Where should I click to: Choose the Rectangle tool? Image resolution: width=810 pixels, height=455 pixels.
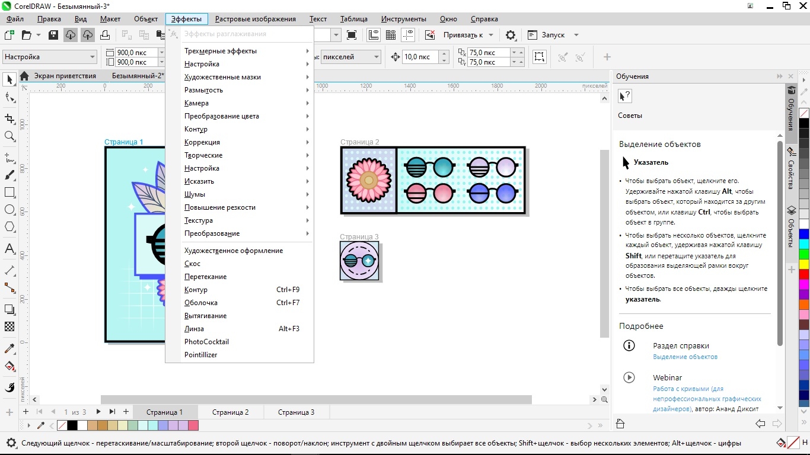point(9,193)
